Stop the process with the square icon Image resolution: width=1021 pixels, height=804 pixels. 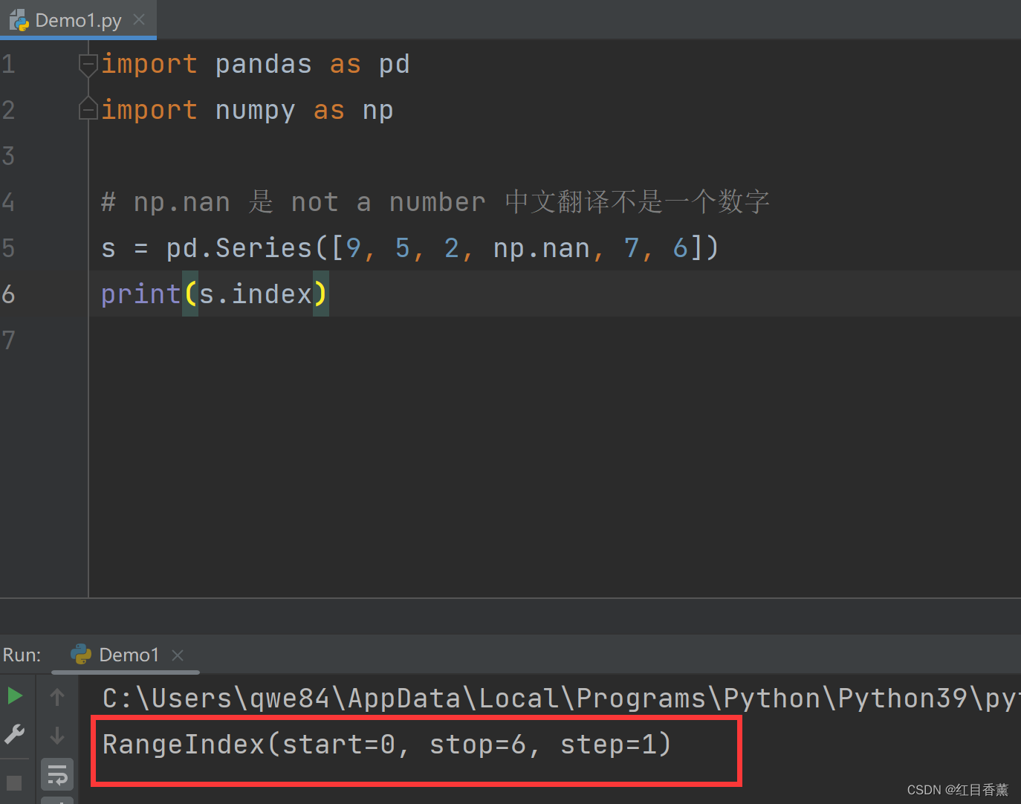coord(14,782)
